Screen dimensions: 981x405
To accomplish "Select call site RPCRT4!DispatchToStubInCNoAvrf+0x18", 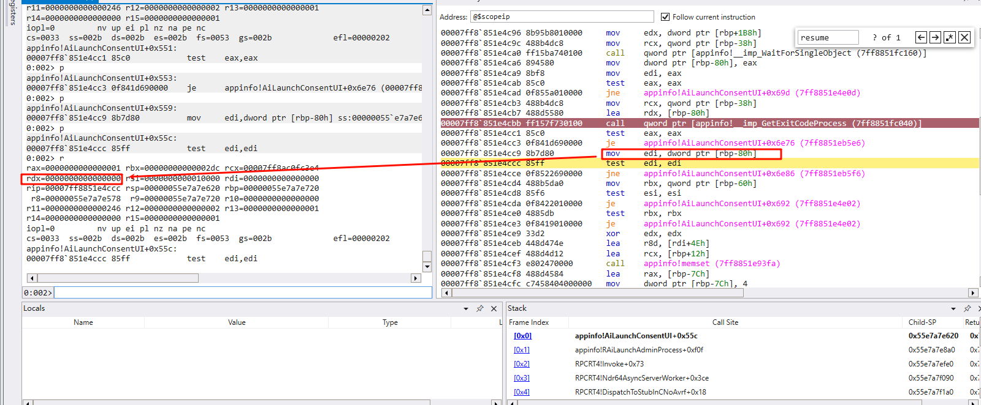I will coord(641,392).
